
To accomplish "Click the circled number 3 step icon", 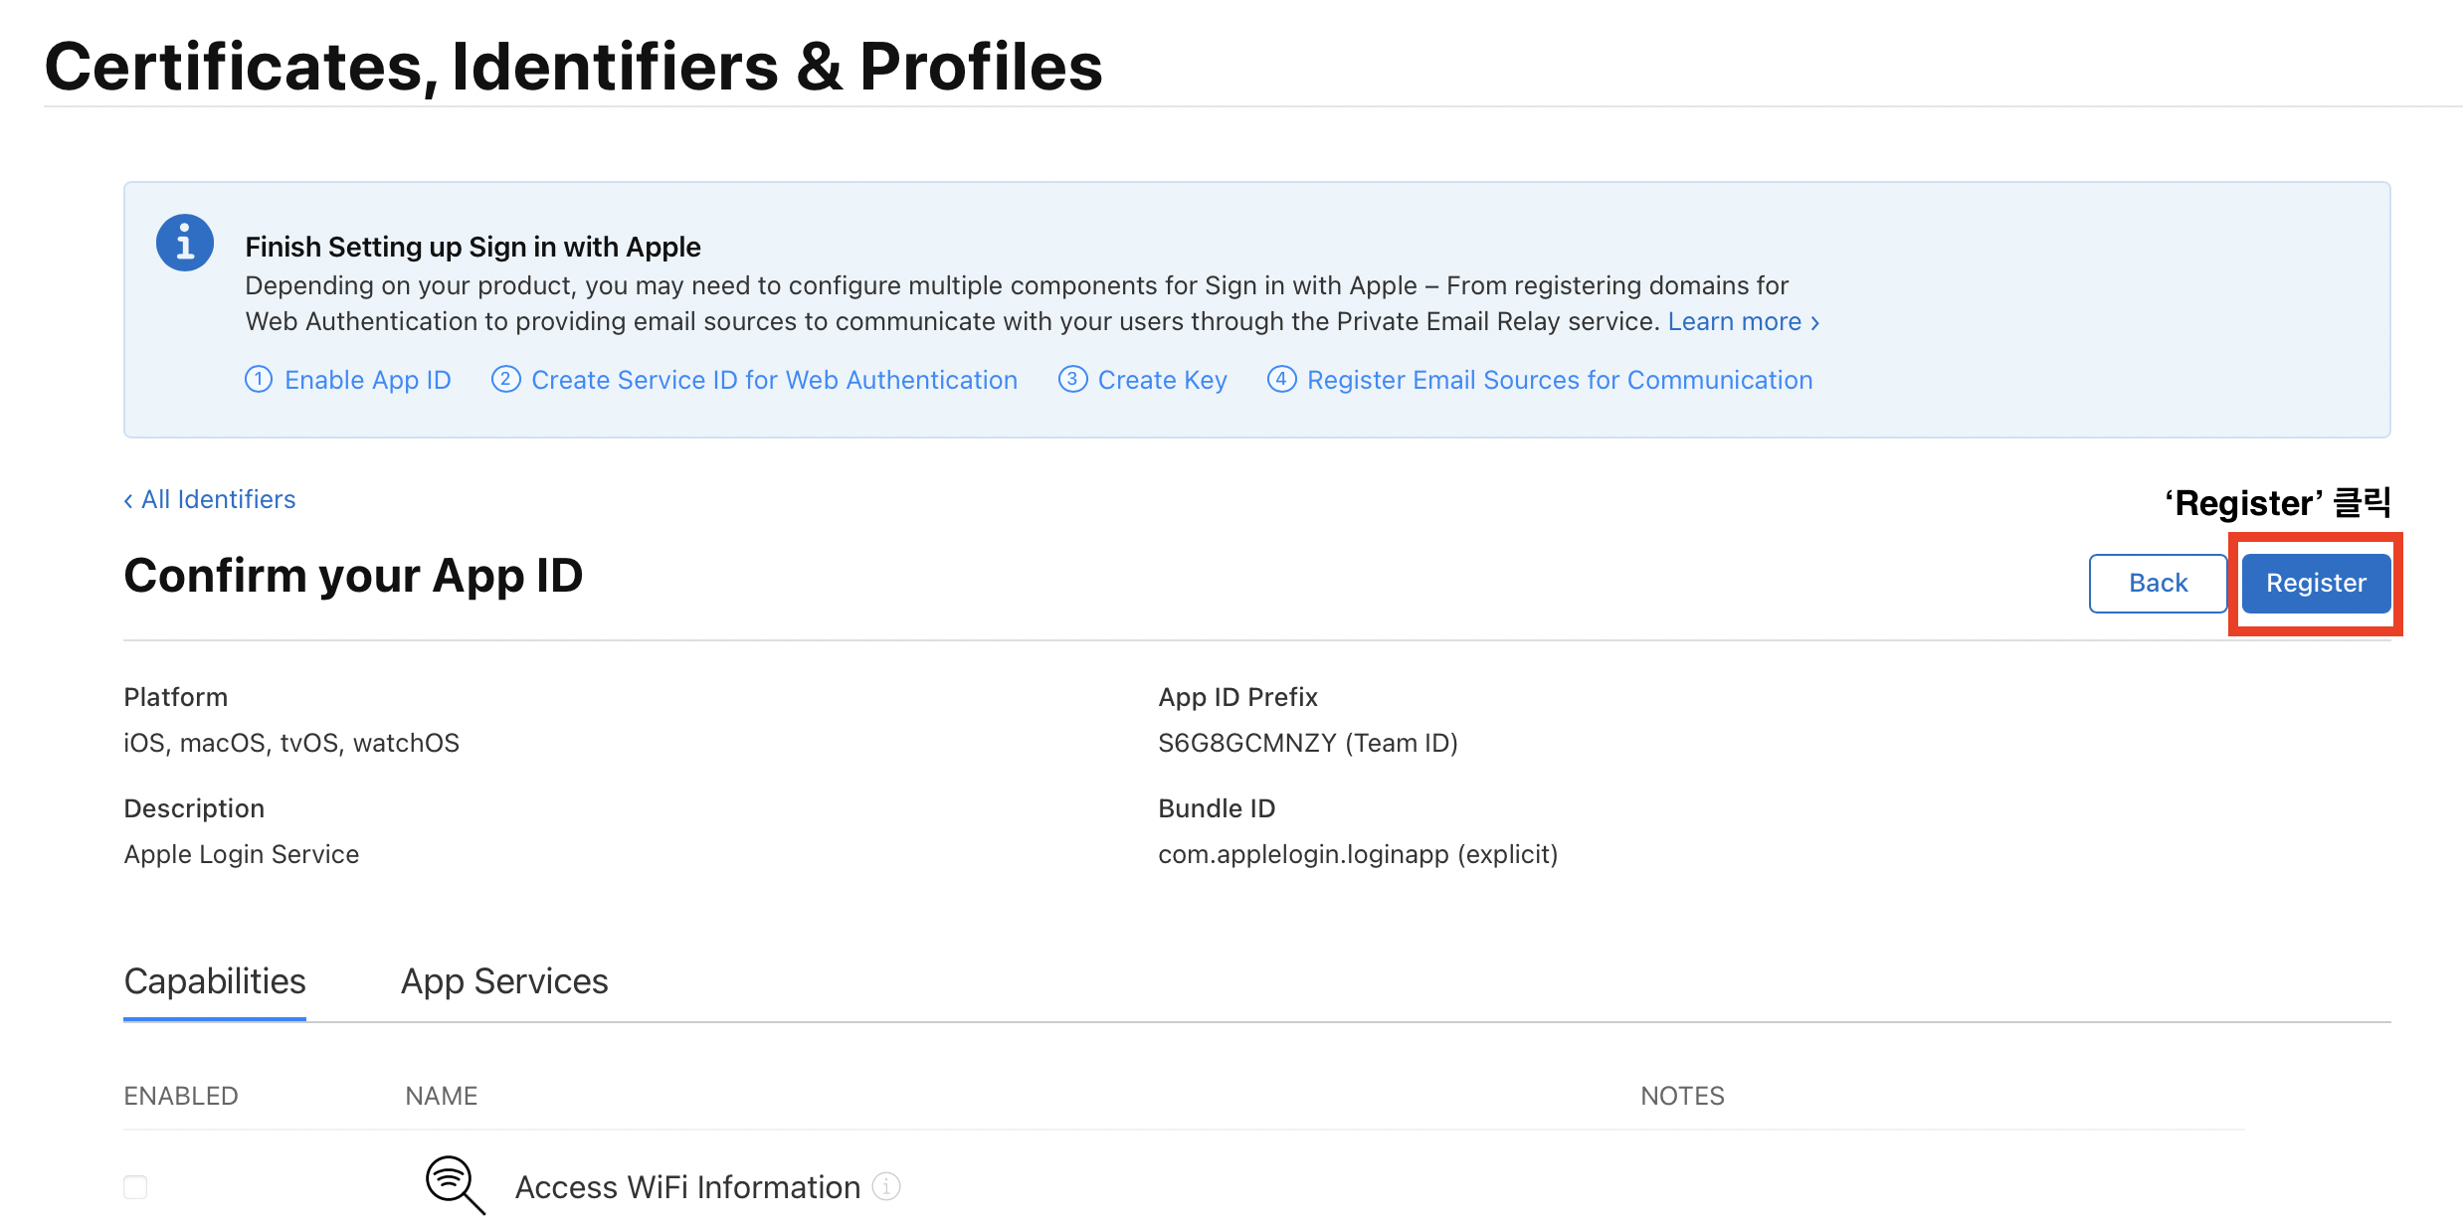I will pos(1072,380).
